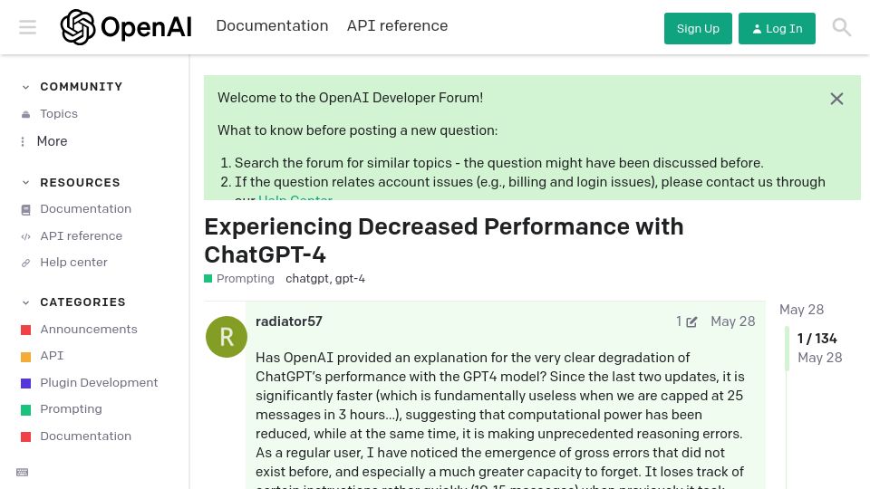The height and width of the screenshot is (489, 870).
Task: Open API reference in the top header
Action: 397,25
